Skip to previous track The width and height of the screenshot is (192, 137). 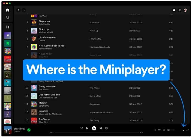(x=87, y=128)
